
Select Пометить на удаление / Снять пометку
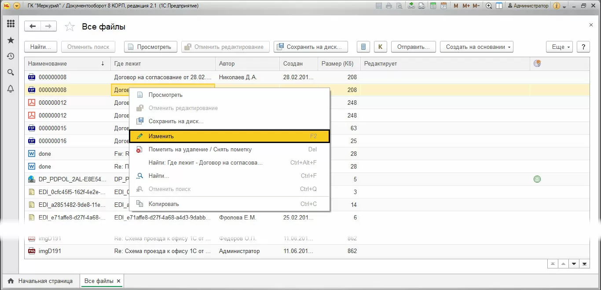[229, 149]
